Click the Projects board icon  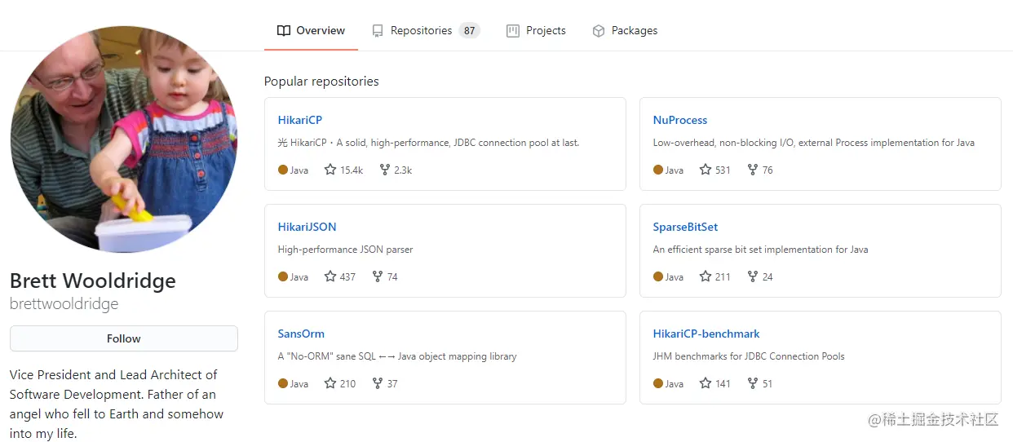click(x=513, y=31)
